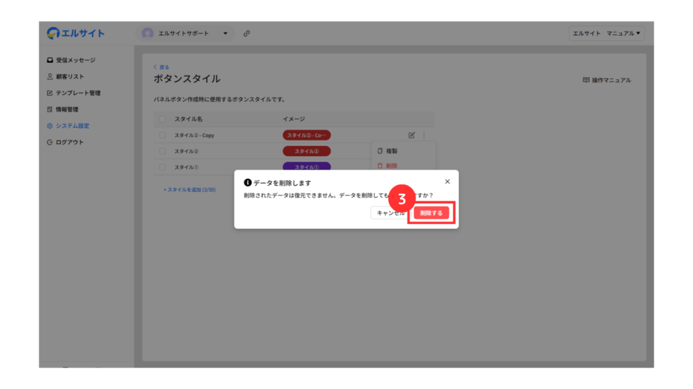Close the delete dialog with X

(x=447, y=182)
